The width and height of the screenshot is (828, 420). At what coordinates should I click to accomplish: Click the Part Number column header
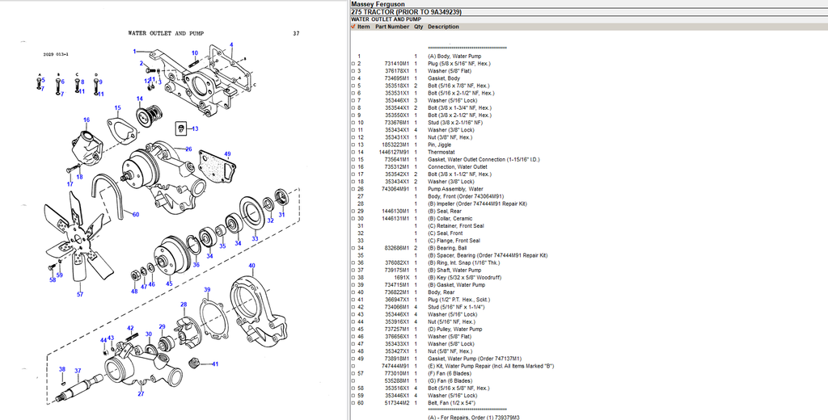click(x=392, y=27)
